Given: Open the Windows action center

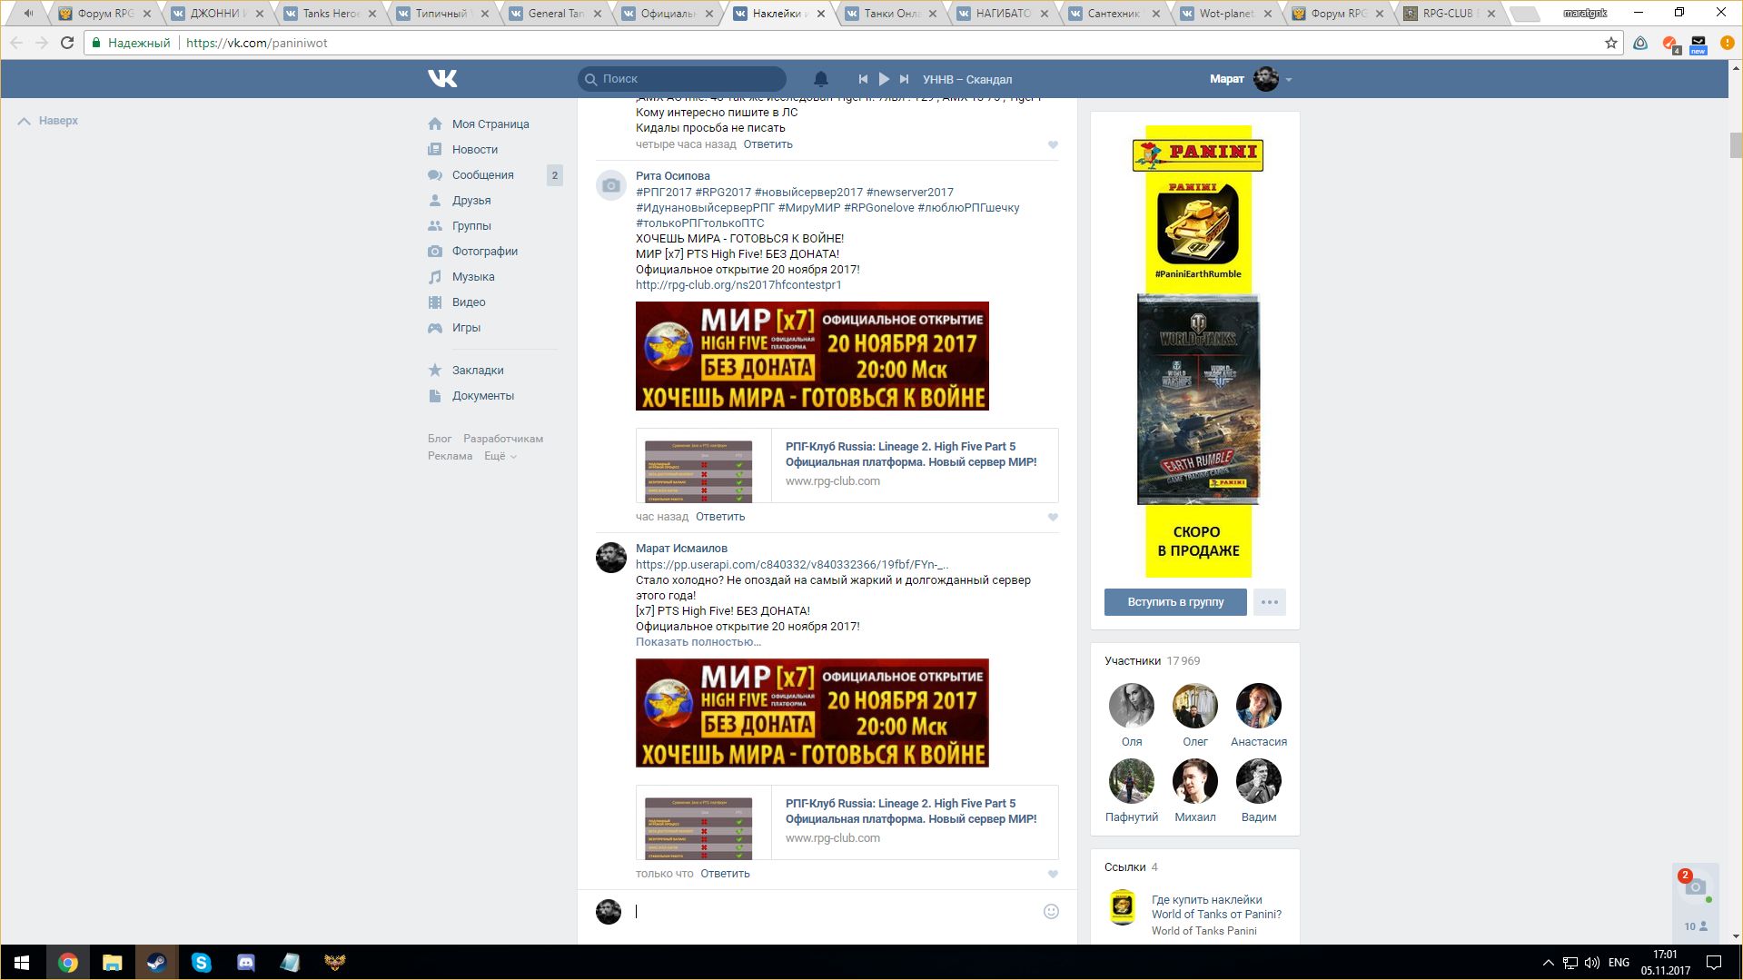Looking at the screenshot, I should point(1714,963).
